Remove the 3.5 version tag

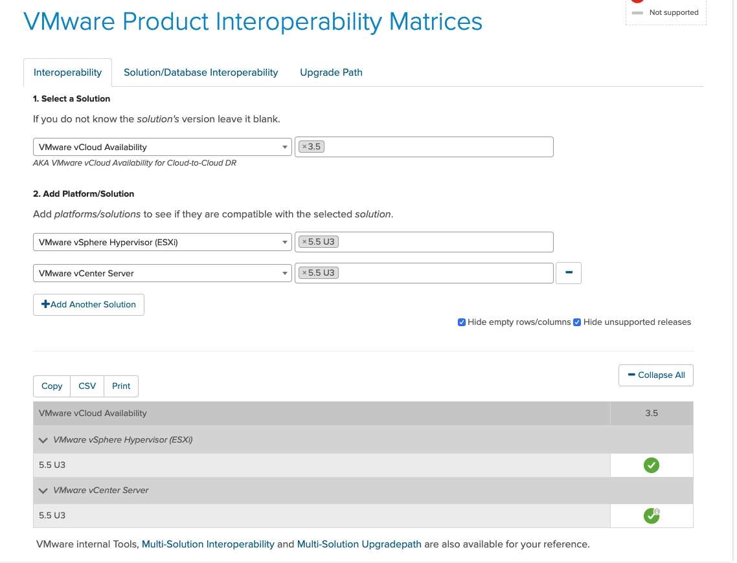304,147
